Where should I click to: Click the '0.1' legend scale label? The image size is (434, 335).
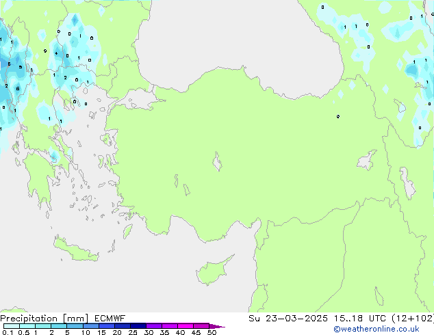click(x=8, y=332)
